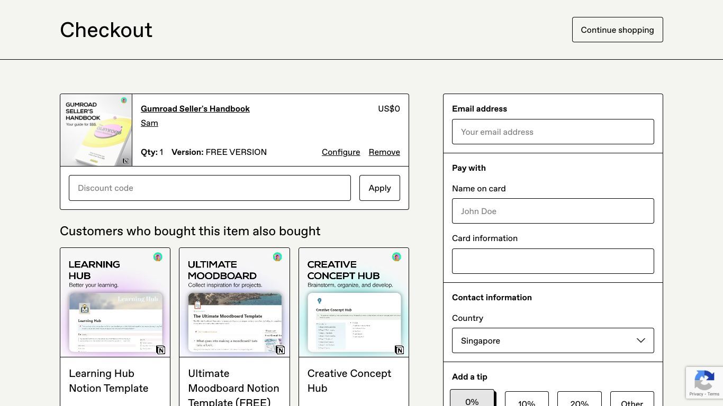Click the Notion icon on Learning Hub card
Image resolution: width=723 pixels, height=406 pixels.
pos(161,349)
